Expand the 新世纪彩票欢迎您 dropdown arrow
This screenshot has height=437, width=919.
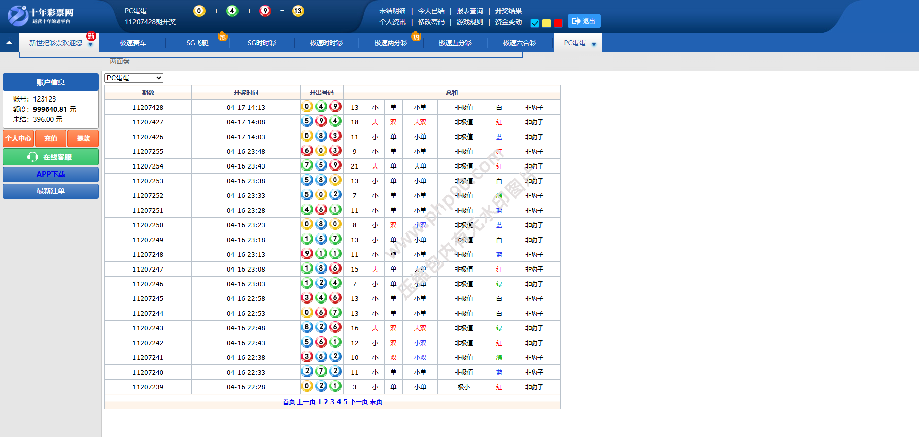[90, 45]
